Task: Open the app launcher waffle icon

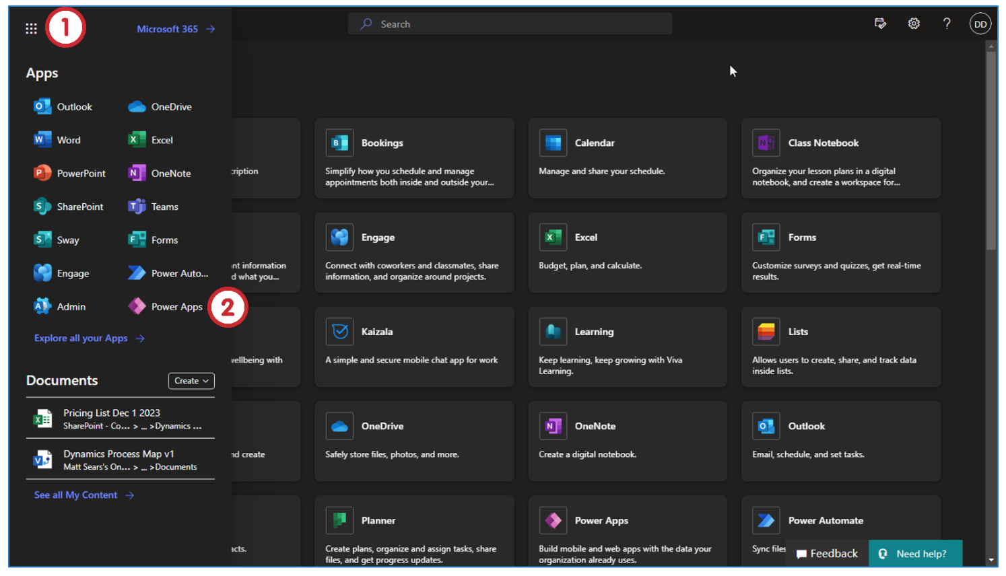Action: tap(31, 28)
